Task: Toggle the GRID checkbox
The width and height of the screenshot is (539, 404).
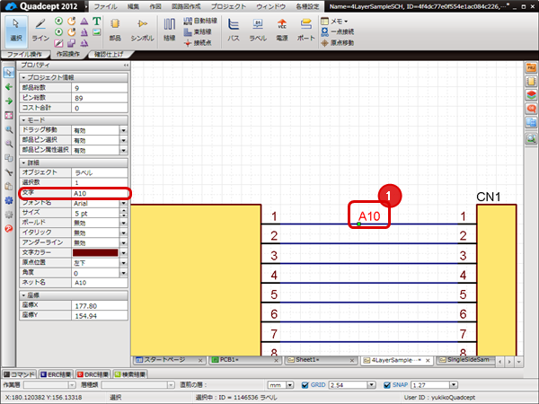Action: 305,385
